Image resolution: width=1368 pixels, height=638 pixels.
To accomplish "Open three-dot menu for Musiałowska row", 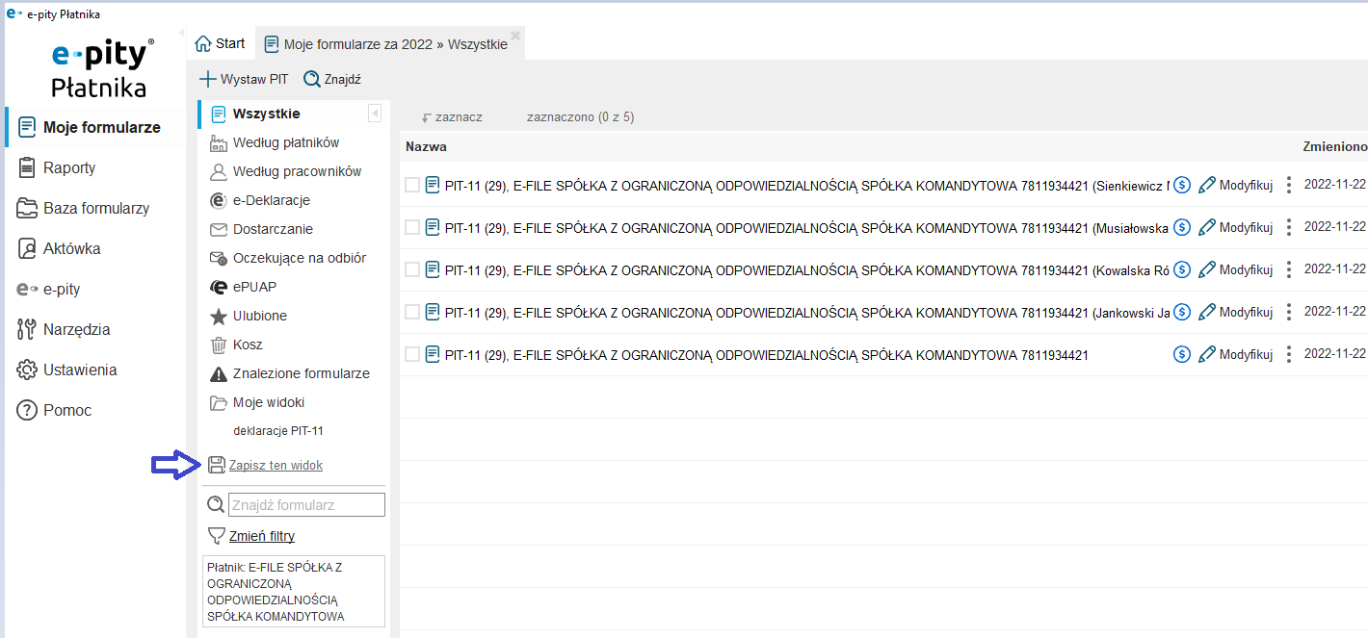I will tap(1289, 228).
